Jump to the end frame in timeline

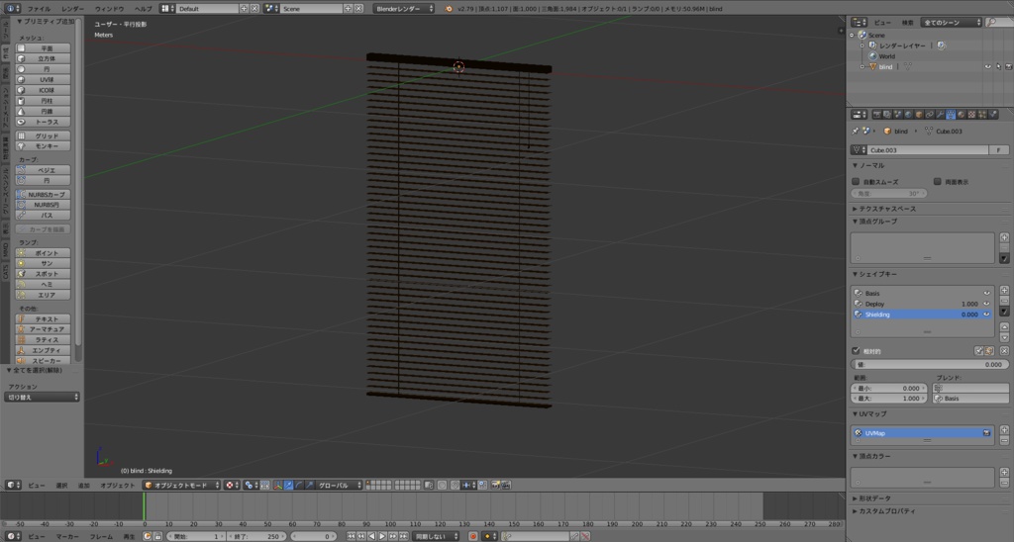pyautogui.click(x=404, y=536)
